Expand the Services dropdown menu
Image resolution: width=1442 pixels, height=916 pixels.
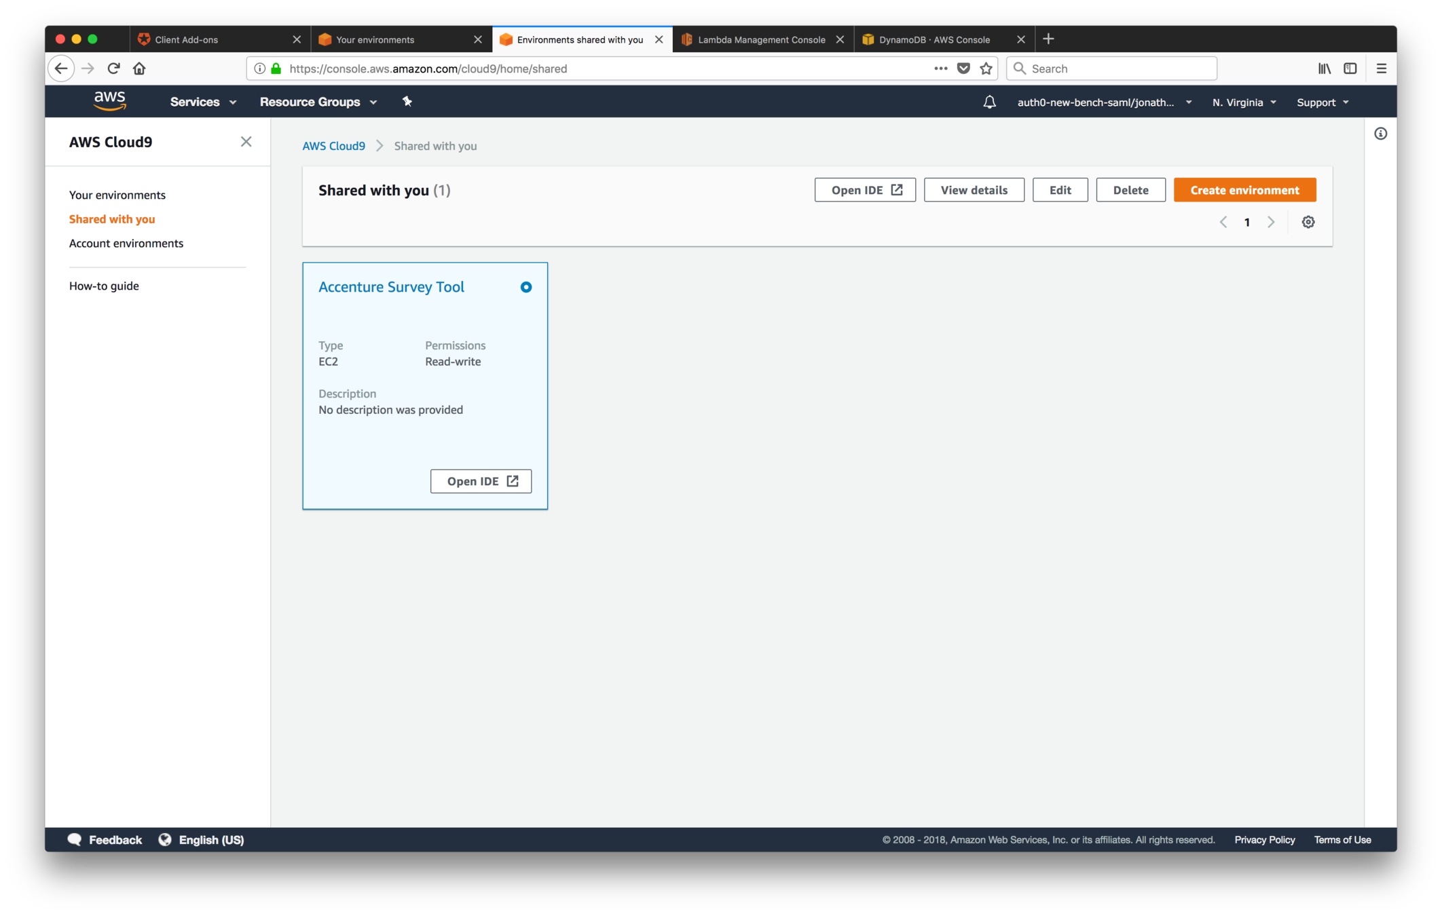(x=203, y=102)
